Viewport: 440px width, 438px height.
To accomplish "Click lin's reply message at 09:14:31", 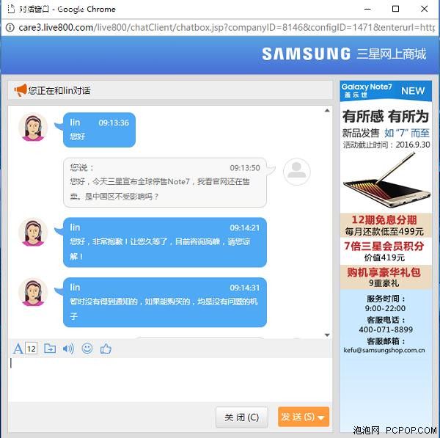I will (165, 302).
